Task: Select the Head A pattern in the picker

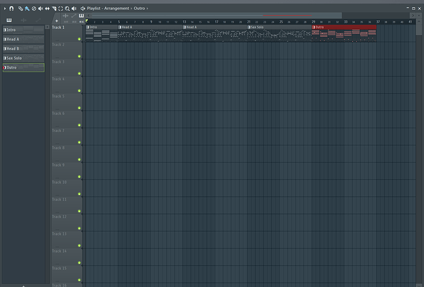Action: [x=23, y=39]
